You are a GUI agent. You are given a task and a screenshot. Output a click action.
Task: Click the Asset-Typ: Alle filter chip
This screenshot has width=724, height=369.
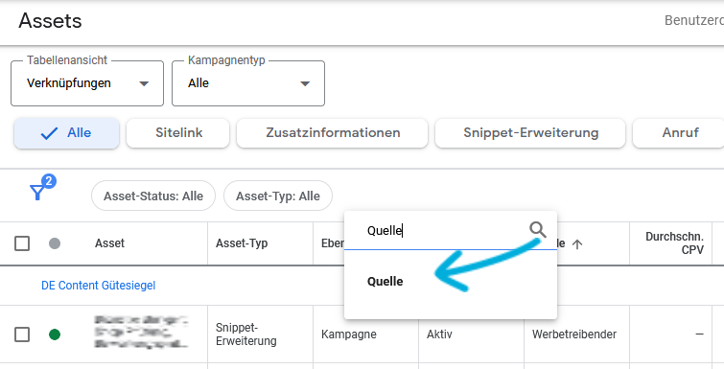coord(278,196)
